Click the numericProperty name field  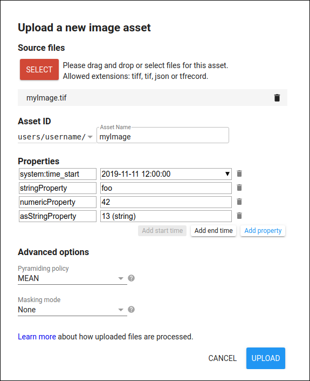(x=58, y=202)
